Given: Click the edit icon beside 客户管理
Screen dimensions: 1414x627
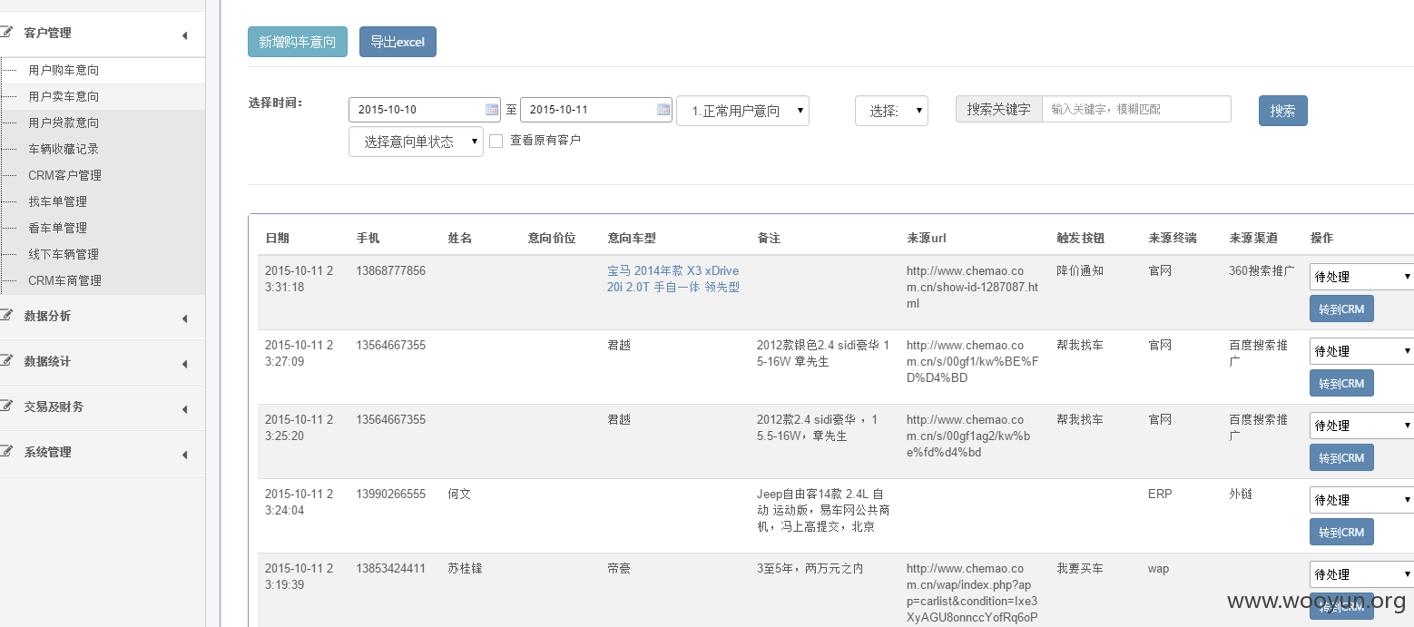Looking at the screenshot, I should click(x=7, y=33).
